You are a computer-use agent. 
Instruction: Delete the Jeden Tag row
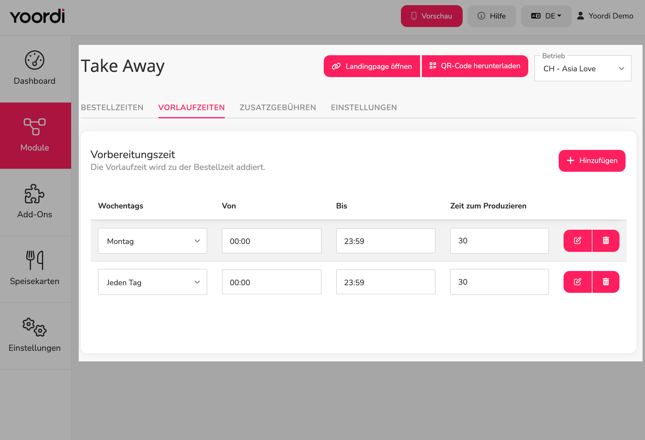coord(606,282)
